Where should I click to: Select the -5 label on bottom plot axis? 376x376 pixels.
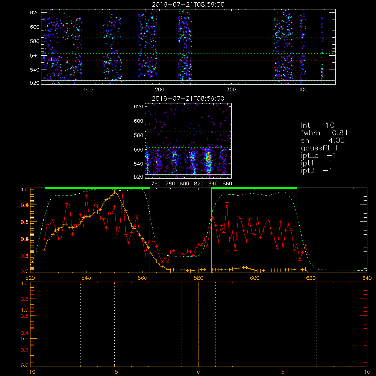115,372
